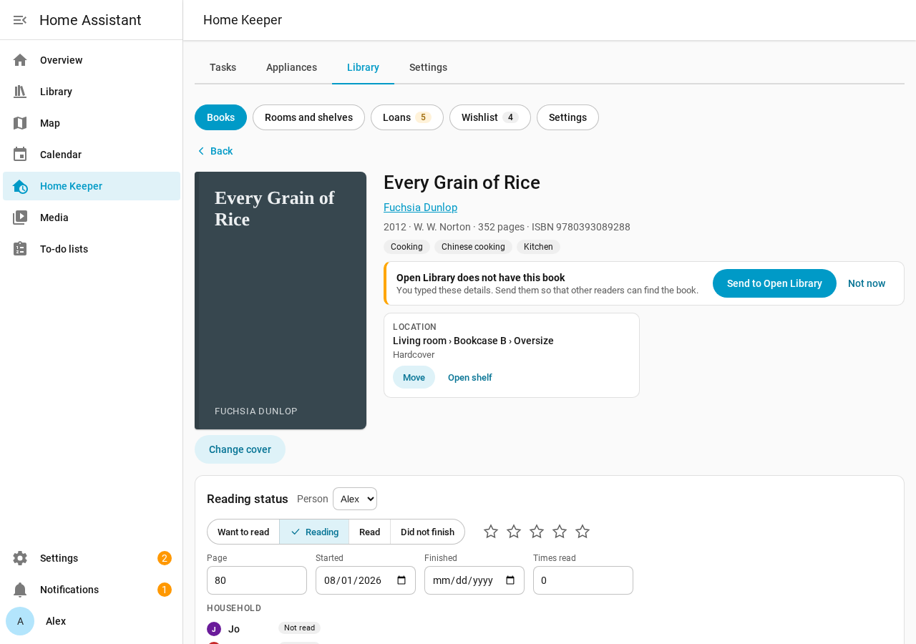The image size is (916, 644).
Task: Open the Settings tab in Home Keeper
Action: tap(428, 67)
